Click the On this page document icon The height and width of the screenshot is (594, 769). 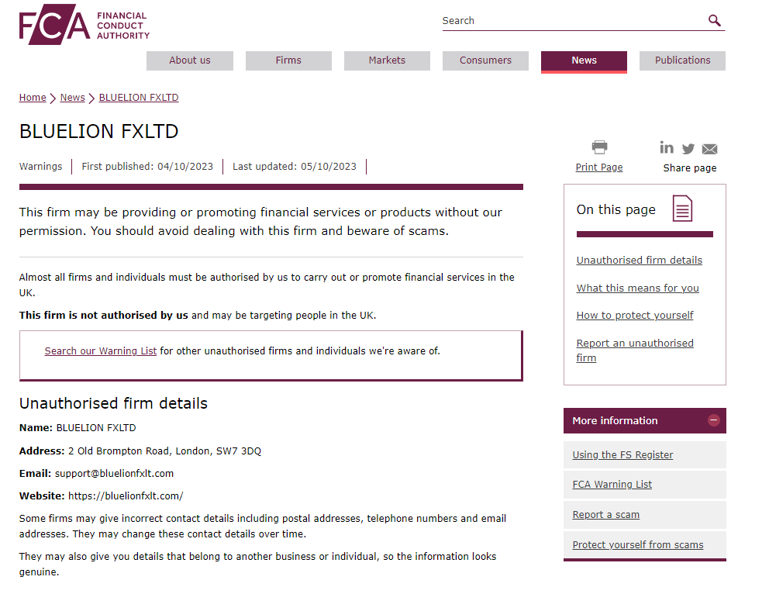682,209
